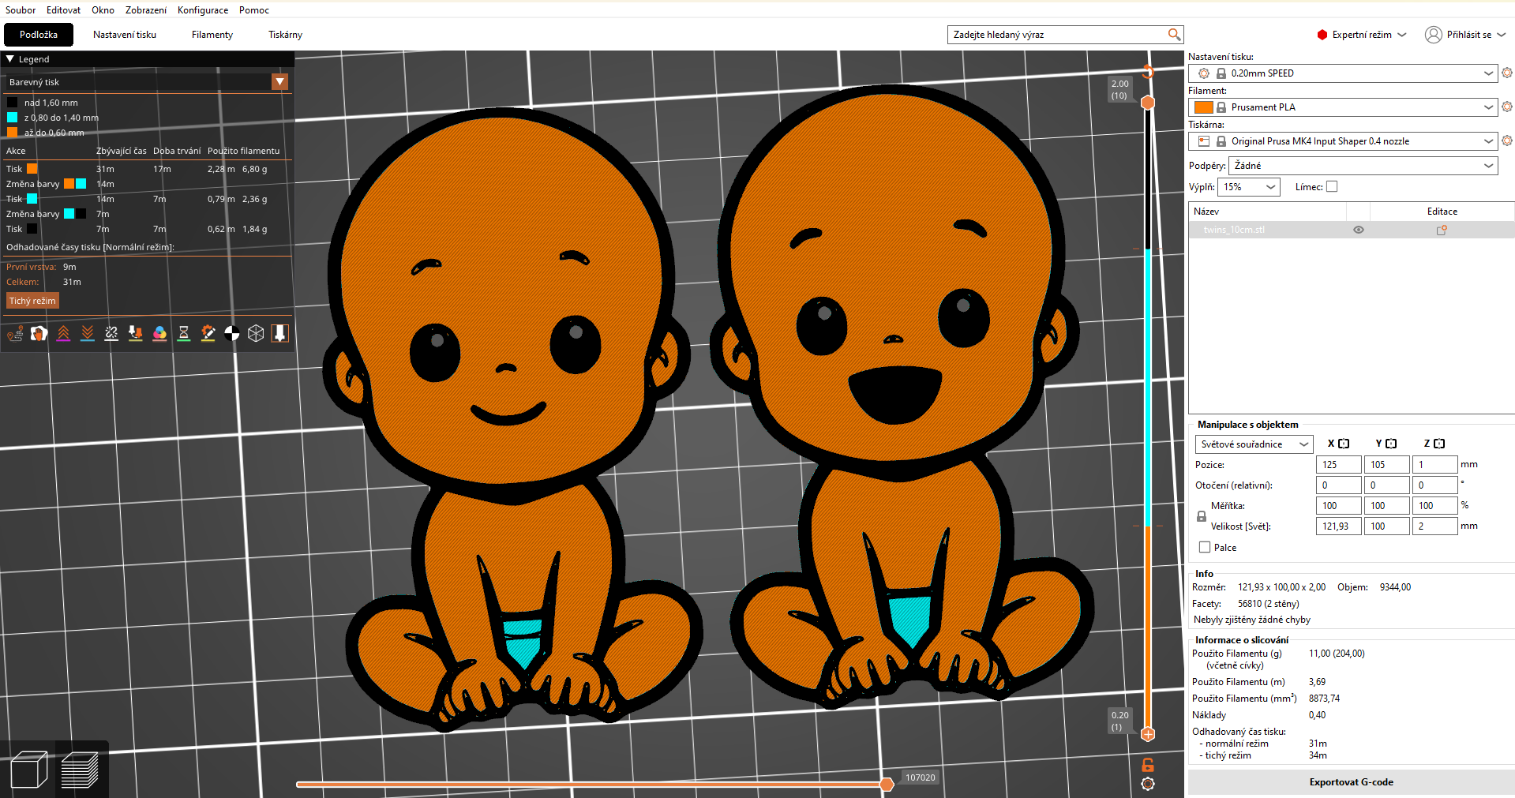1515x798 pixels.
Task: Toggle center of gravity icon
Action: pos(232,334)
